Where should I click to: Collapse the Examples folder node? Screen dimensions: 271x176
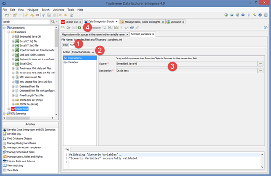tap(9, 32)
